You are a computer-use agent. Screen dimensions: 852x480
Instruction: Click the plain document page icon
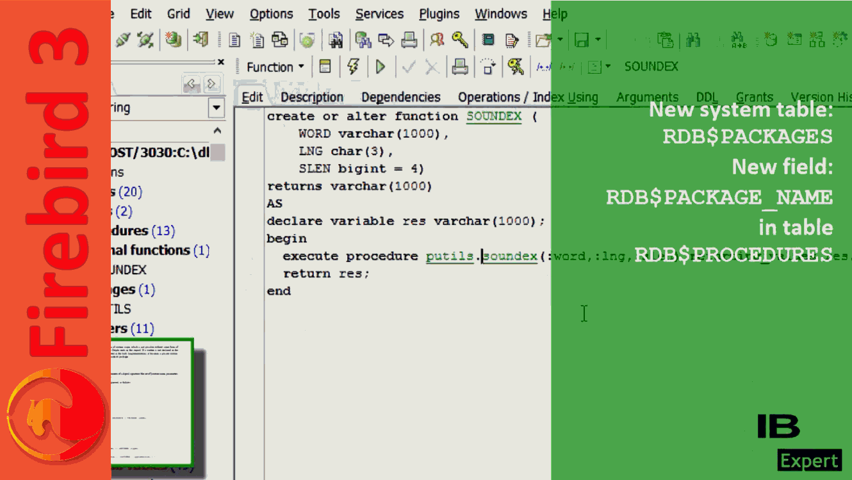pyautogui.click(x=235, y=40)
